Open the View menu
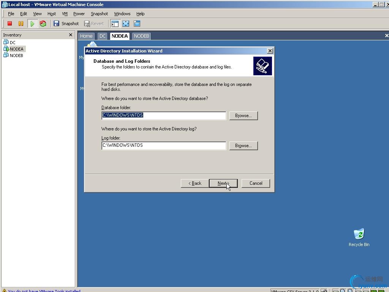The height and width of the screenshot is (292, 389). click(37, 14)
